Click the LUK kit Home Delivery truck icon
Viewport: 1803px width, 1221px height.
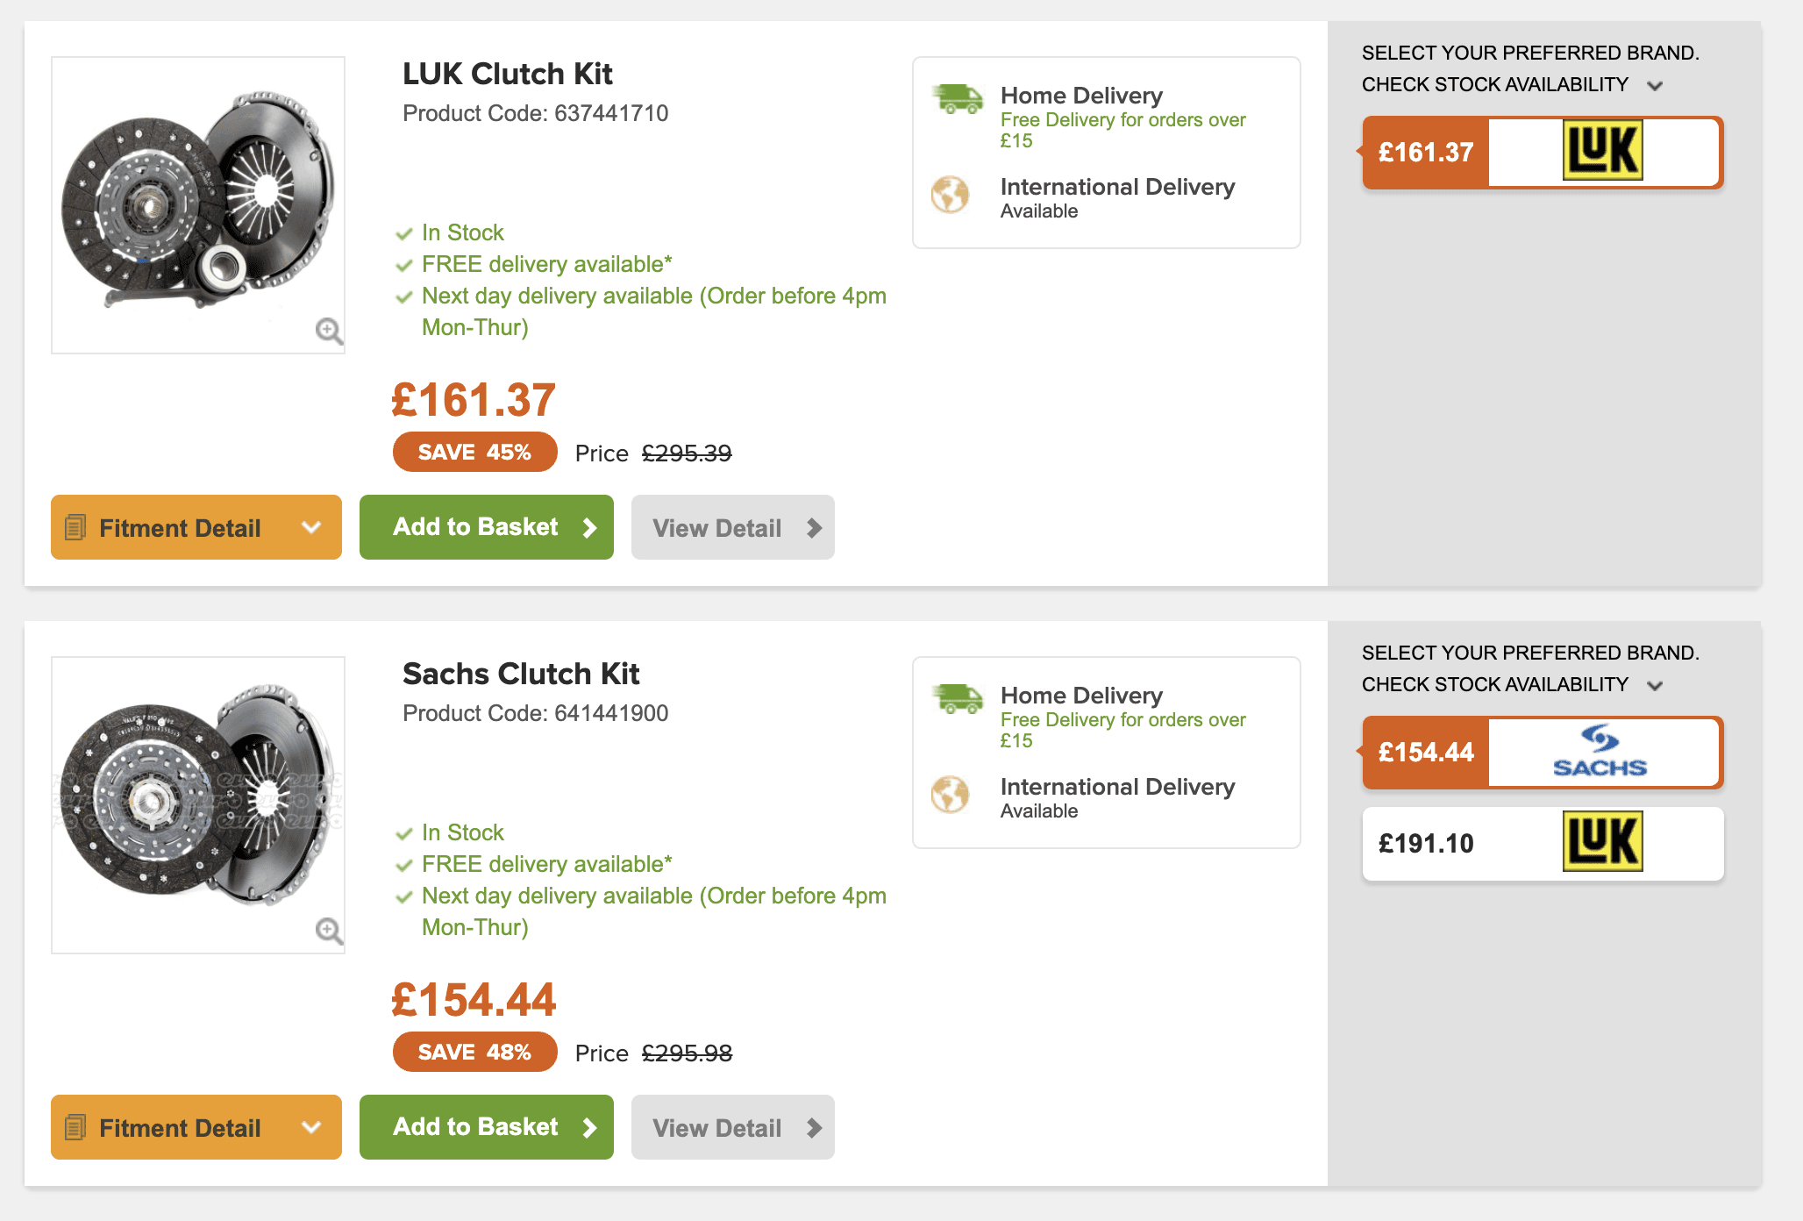pos(958,99)
